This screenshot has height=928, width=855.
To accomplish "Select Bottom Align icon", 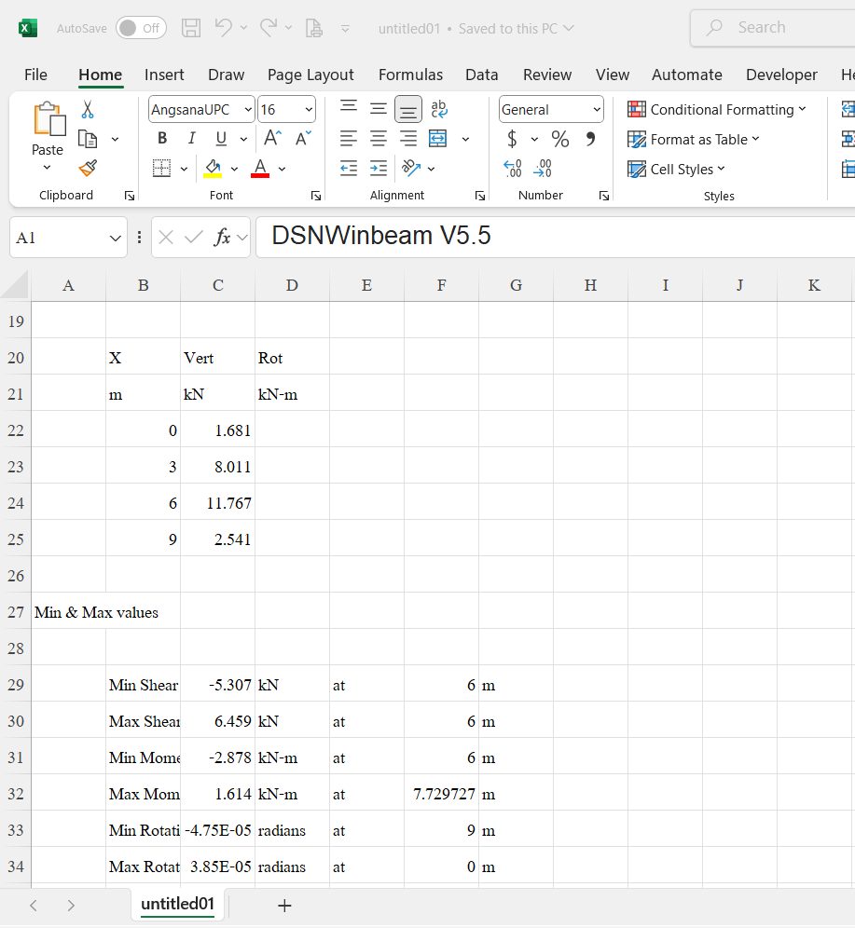I will tap(408, 110).
